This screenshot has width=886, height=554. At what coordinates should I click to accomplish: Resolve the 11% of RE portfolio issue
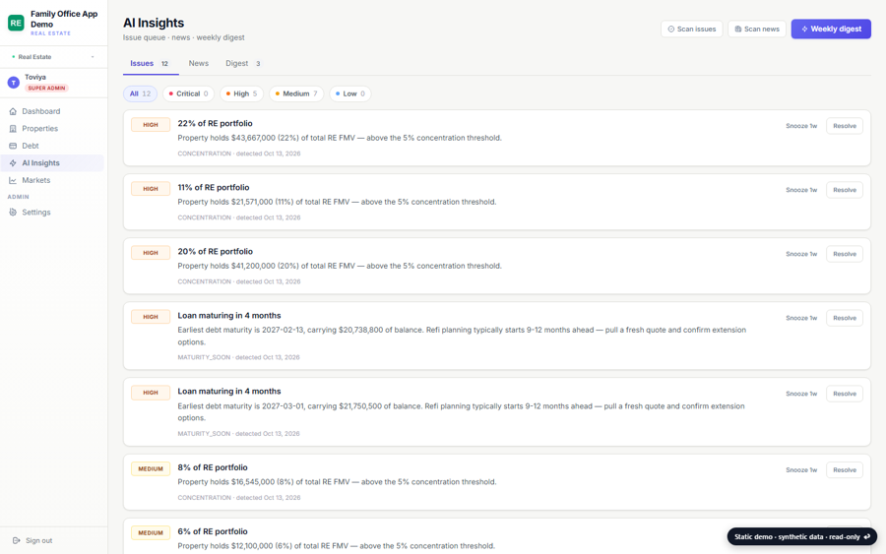pyautogui.click(x=845, y=190)
